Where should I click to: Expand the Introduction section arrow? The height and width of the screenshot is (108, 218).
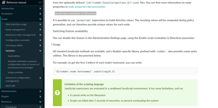[40, 8]
